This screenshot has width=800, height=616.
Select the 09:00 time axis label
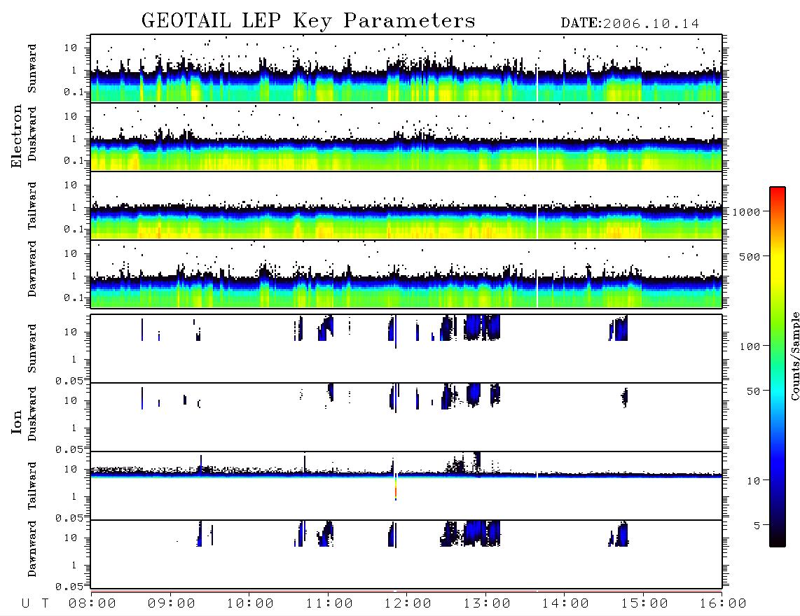(172, 603)
